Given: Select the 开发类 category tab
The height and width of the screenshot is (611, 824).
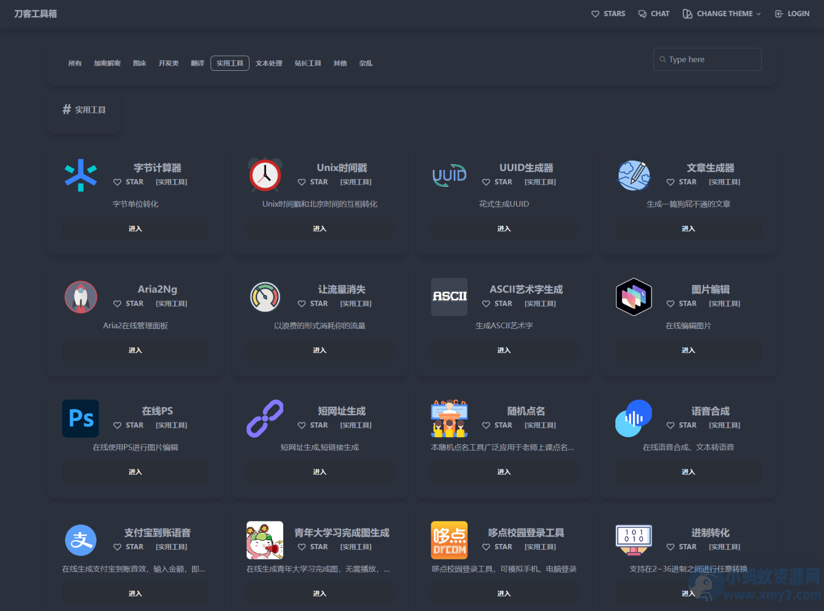Looking at the screenshot, I should coord(168,63).
